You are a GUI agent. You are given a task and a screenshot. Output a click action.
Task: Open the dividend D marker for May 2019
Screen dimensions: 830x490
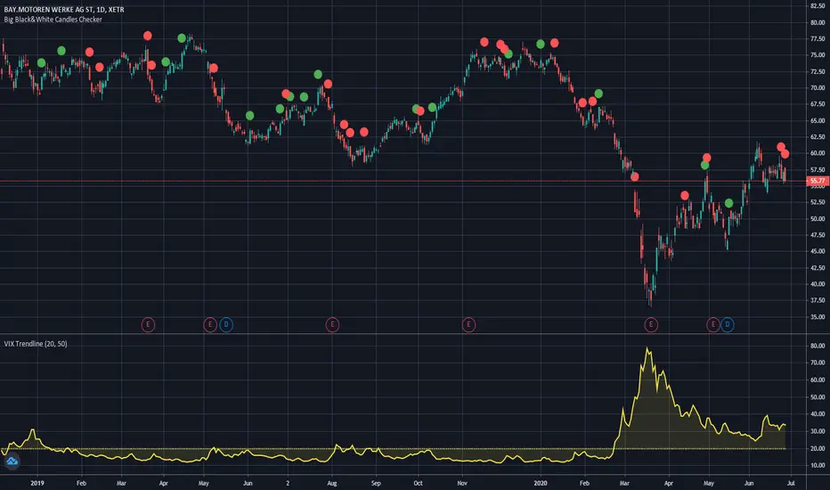pyautogui.click(x=226, y=324)
